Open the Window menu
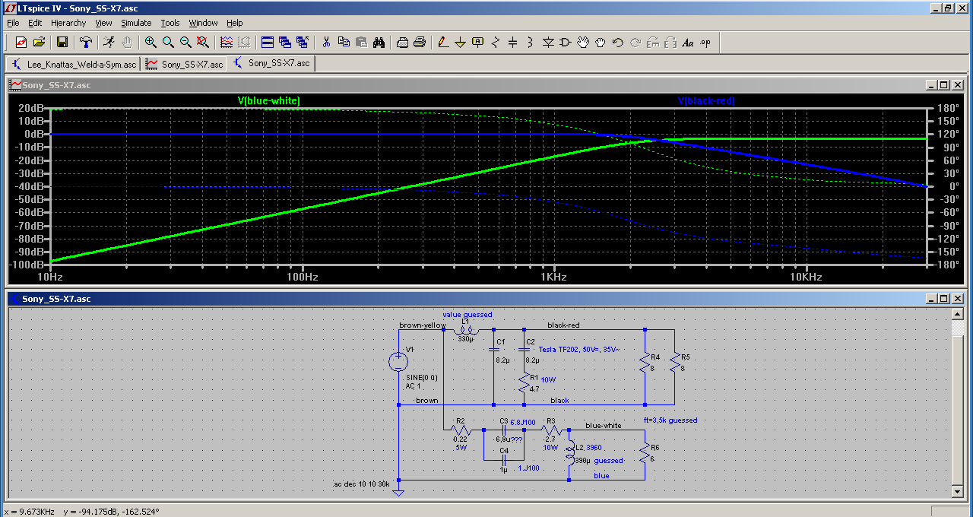This screenshot has height=517, width=973. (x=203, y=23)
